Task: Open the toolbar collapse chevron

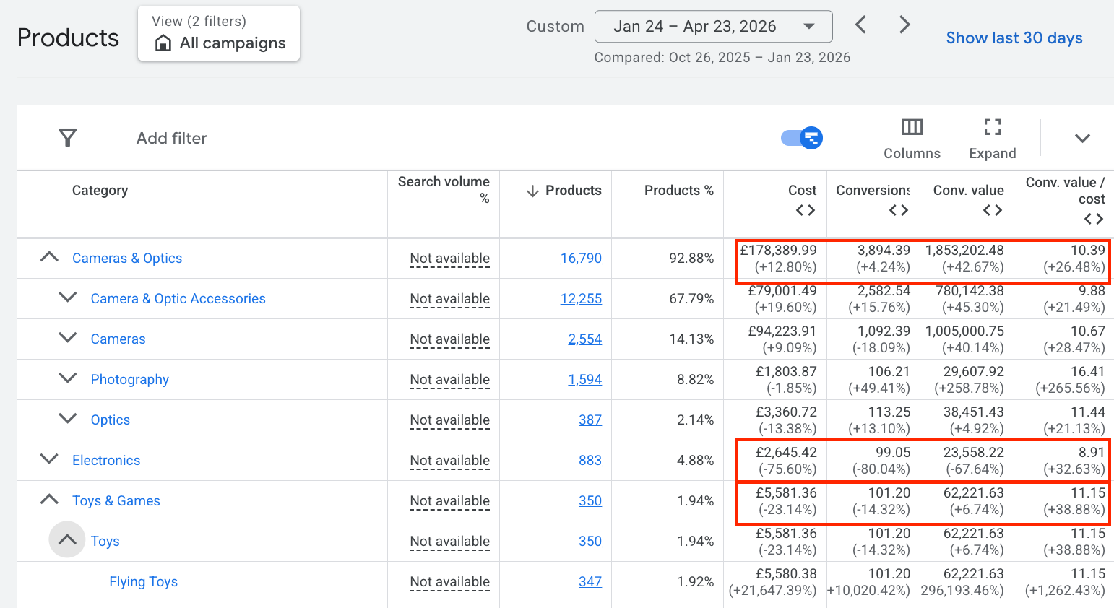Action: pyautogui.click(x=1082, y=138)
